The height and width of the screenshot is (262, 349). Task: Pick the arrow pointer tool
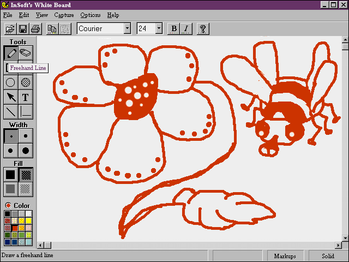pos(10,97)
